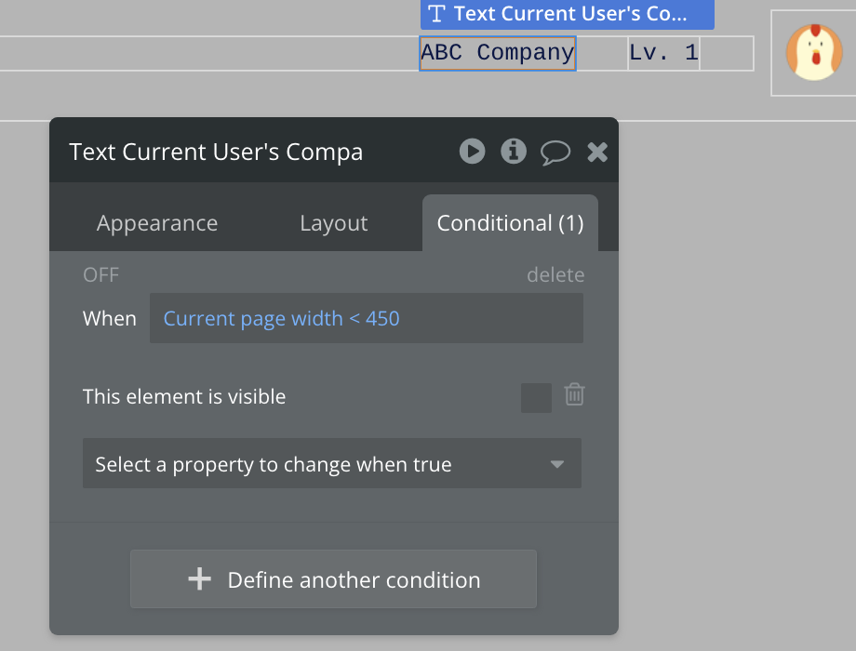Close the Text Current User's Compa editor
Screen dimensions: 856x651
point(597,152)
